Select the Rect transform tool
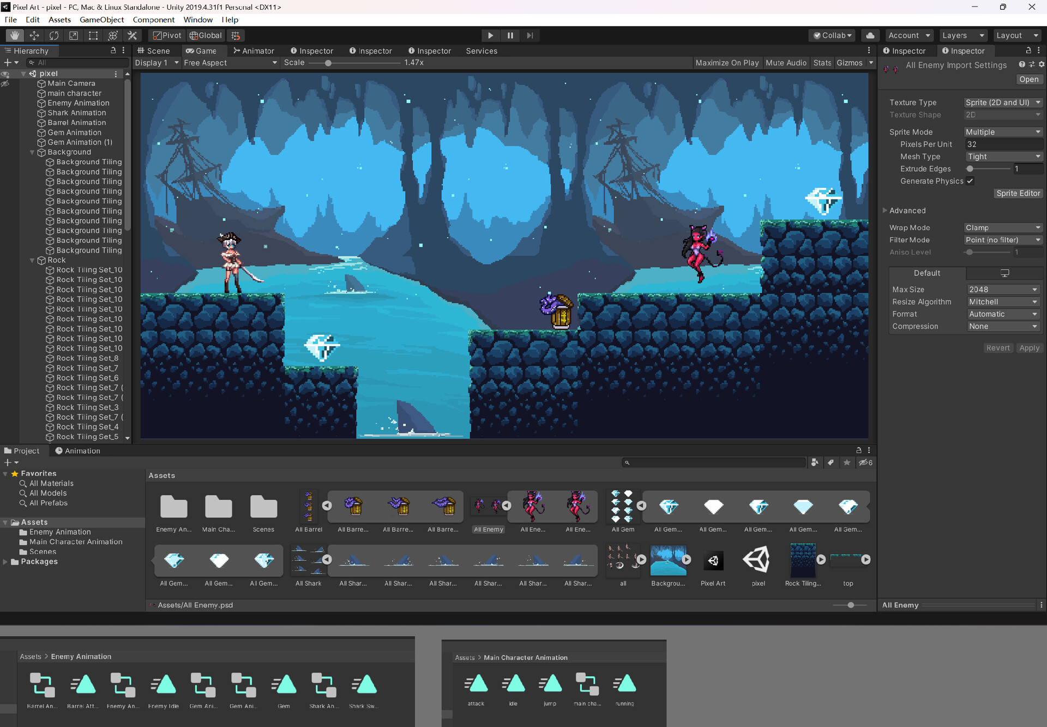1047x727 pixels. (93, 35)
